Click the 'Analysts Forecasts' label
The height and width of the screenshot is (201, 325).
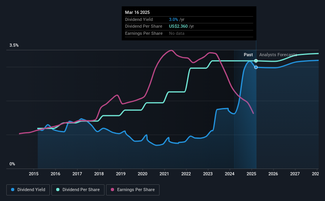coord(278,55)
